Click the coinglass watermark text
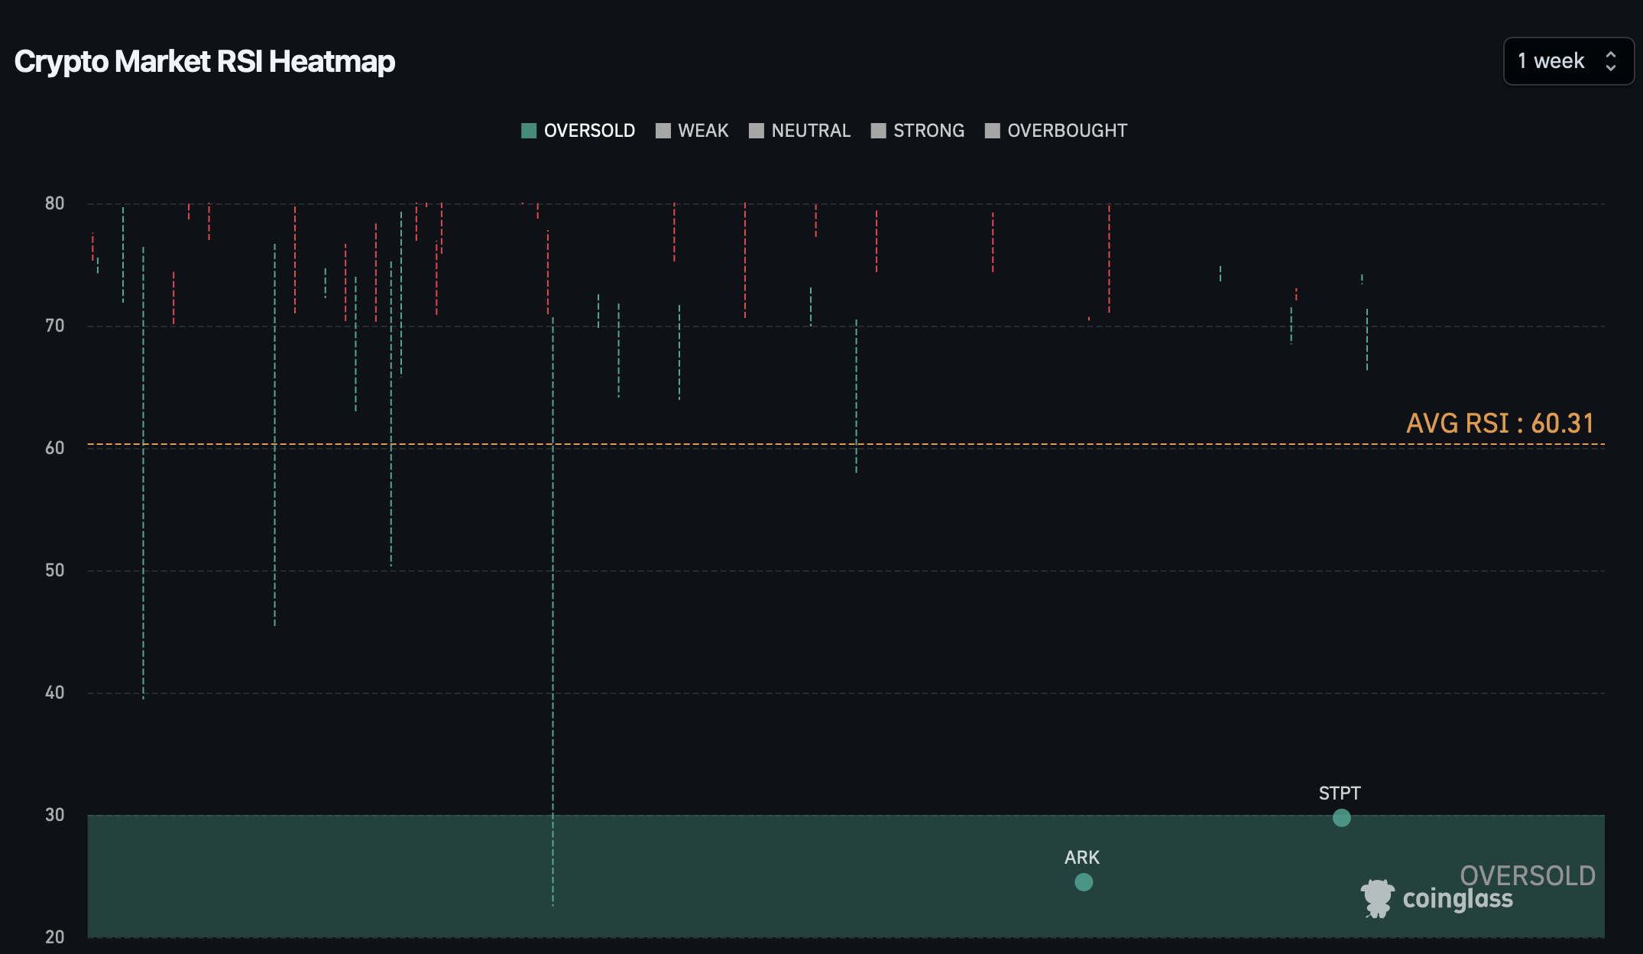The width and height of the screenshot is (1643, 954). tap(1457, 899)
